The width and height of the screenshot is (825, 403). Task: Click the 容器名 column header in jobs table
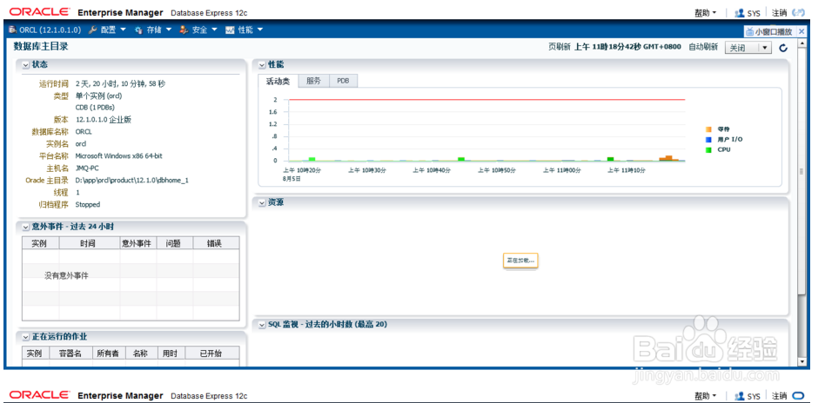(70, 353)
